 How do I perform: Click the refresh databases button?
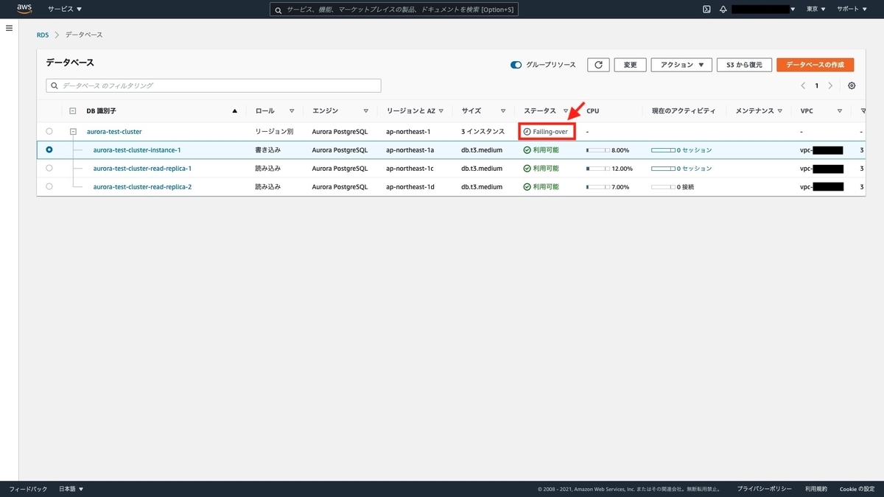click(x=598, y=65)
